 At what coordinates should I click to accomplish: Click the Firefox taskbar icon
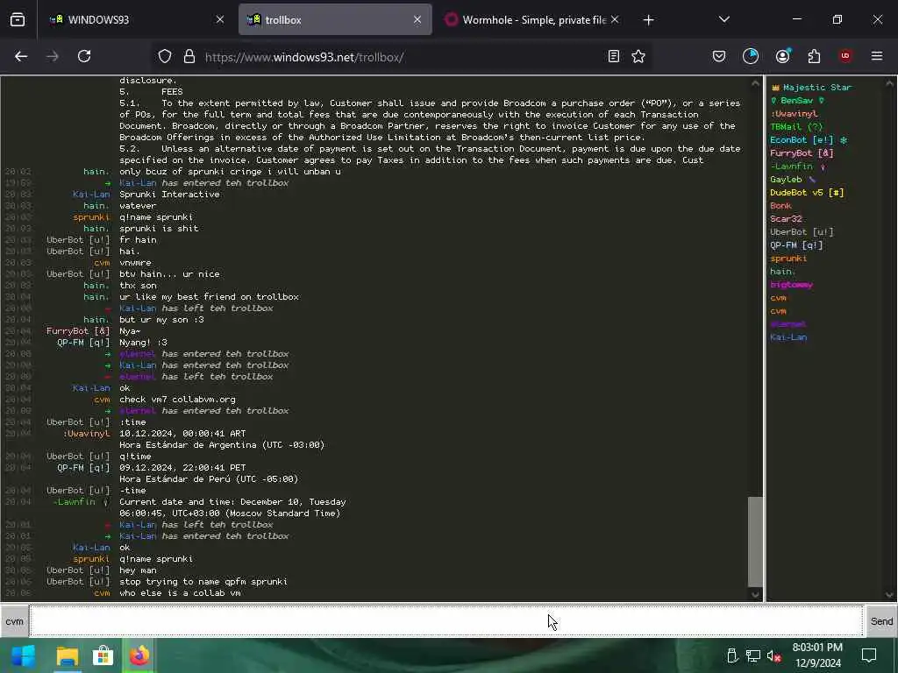[x=139, y=655]
